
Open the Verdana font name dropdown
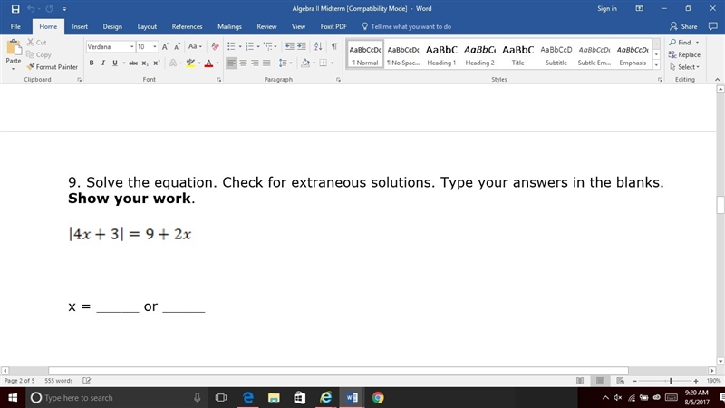(131, 47)
